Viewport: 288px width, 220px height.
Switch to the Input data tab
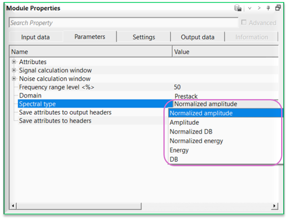(35, 37)
